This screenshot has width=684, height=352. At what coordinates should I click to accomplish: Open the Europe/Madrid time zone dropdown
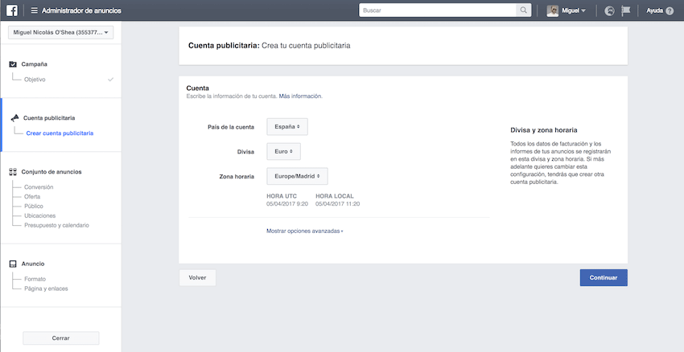(x=297, y=177)
